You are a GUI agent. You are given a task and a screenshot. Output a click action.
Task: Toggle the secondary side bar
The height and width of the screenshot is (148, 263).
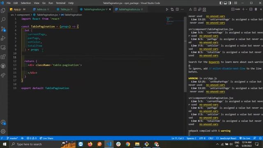coord(229,3)
